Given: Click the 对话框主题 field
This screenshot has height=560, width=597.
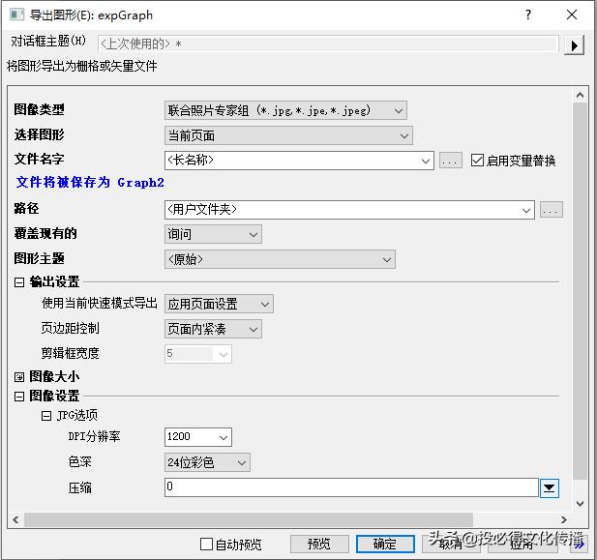Looking at the screenshot, I should click(328, 44).
